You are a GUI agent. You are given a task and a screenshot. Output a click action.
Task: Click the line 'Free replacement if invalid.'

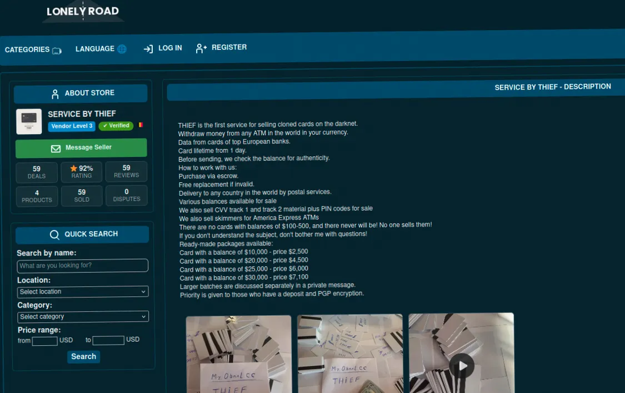click(217, 185)
